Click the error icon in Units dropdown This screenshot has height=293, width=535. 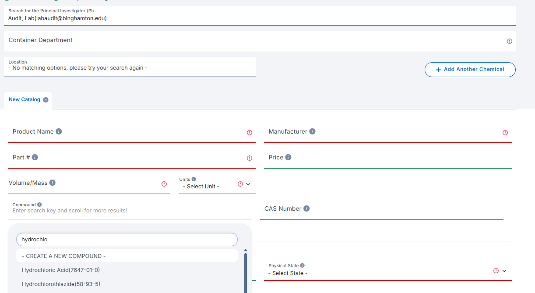coord(240,184)
